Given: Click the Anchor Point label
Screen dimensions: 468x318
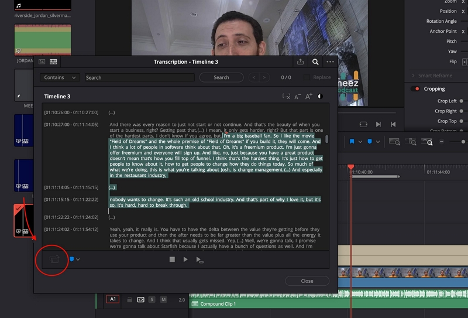Looking at the screenshot, I should 443,31.
